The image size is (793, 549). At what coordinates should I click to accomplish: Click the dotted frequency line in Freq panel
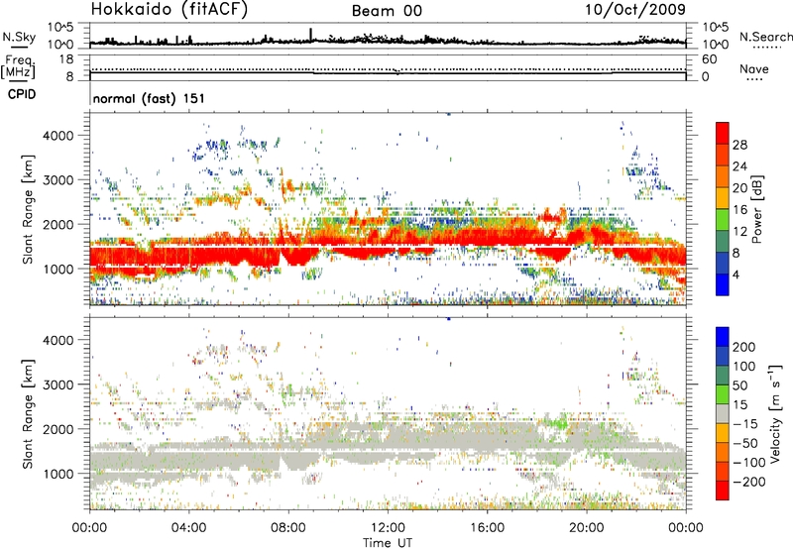pos(388,69)
